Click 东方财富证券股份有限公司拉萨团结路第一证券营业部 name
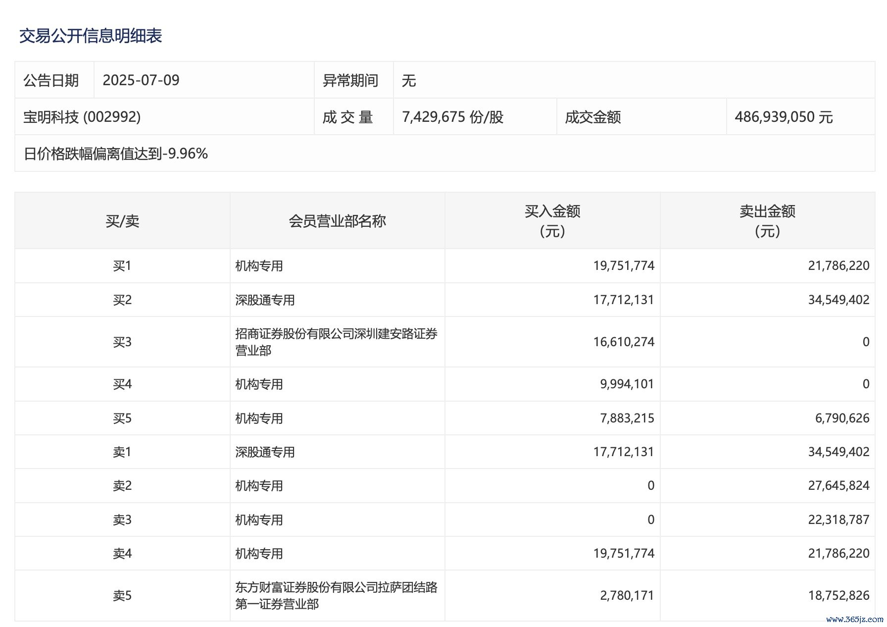This screenshot has height=627, width=887. point(336,596)
